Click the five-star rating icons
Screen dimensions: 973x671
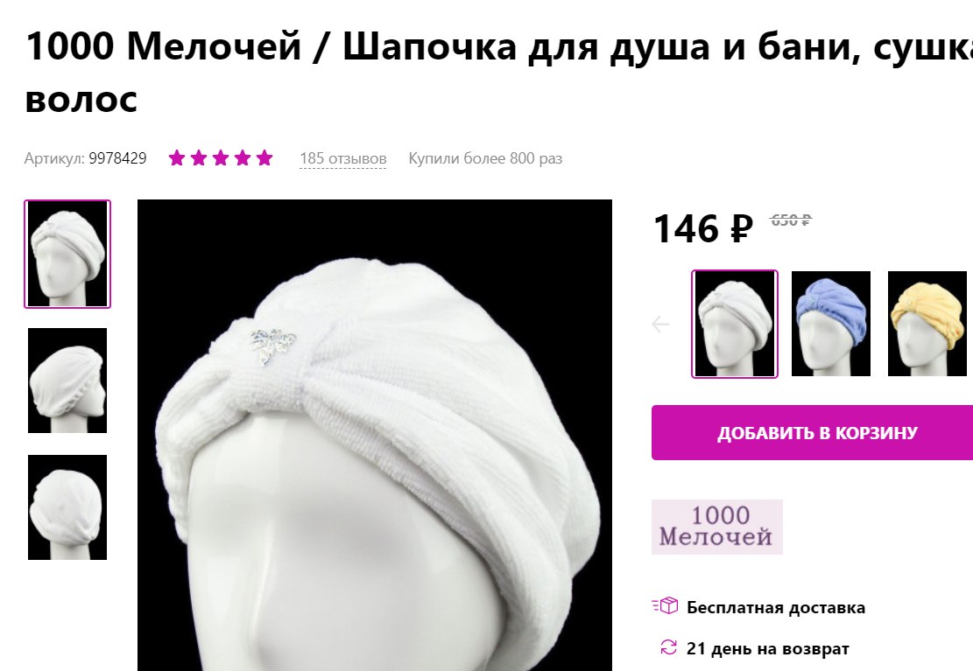tap(221, 158)
